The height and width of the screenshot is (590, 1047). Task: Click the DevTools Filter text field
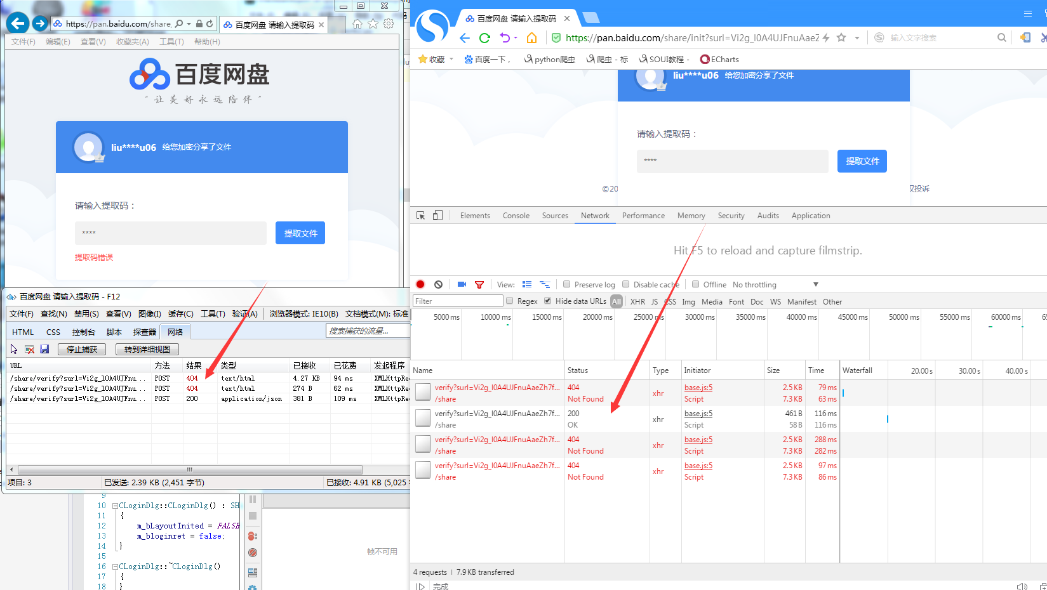(458, 301)
